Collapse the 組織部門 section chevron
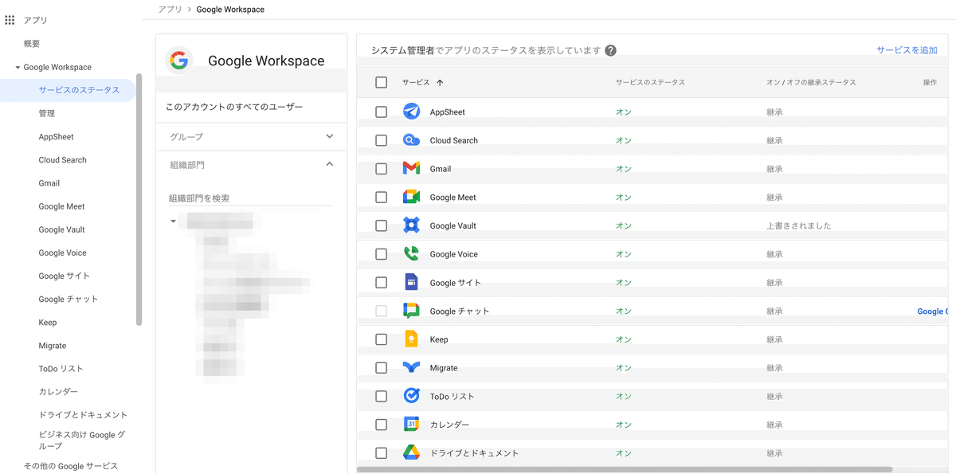956x474 pixels. 330,164
